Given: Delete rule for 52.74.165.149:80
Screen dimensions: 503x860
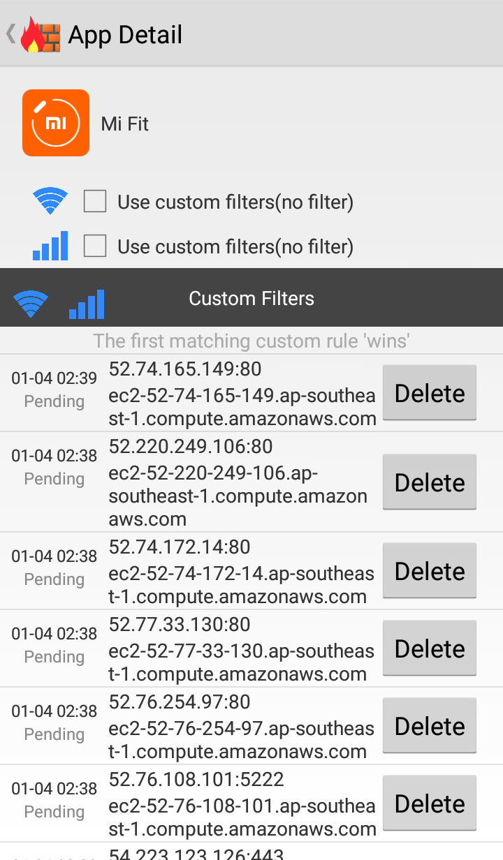Looking at the screenshot, I should click(x=429, y=393).
